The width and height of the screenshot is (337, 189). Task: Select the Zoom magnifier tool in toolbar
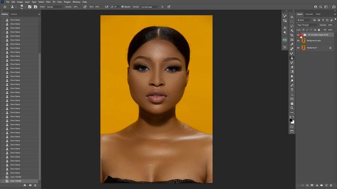(292, 108)
